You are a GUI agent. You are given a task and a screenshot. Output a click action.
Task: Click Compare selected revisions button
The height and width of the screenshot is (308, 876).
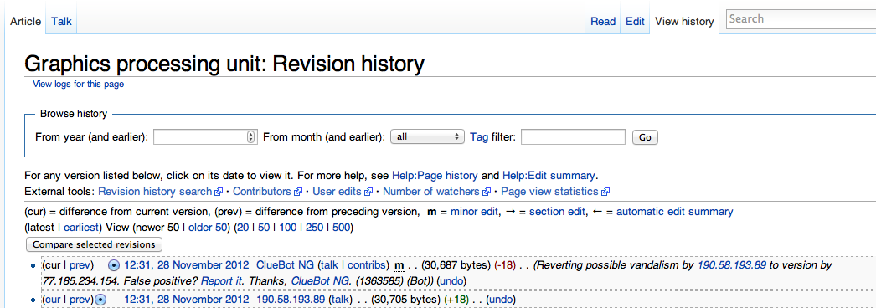tap(94, 244)
